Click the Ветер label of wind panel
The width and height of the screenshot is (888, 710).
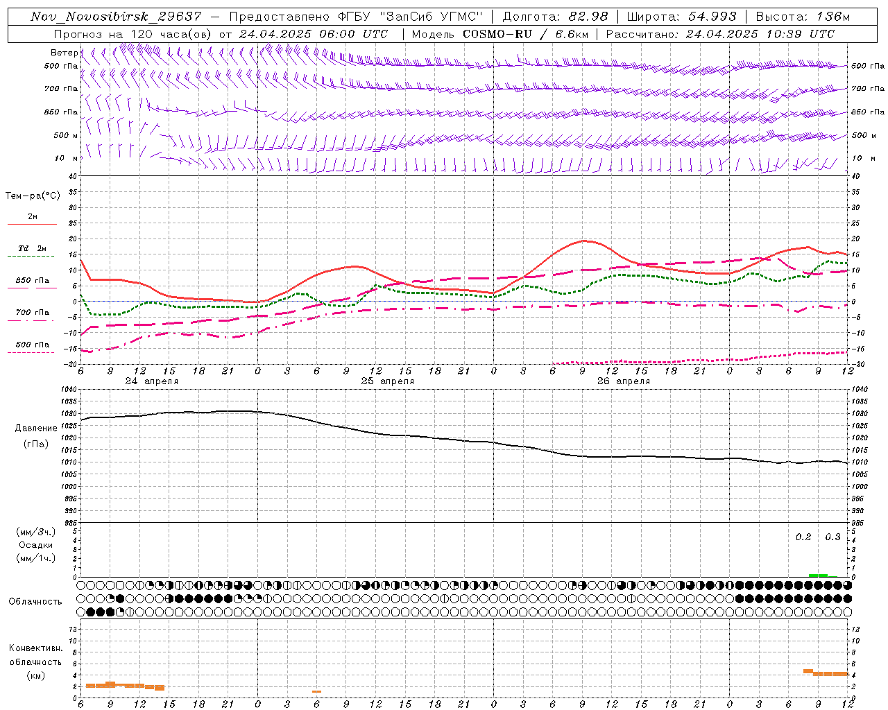[64, 53]
